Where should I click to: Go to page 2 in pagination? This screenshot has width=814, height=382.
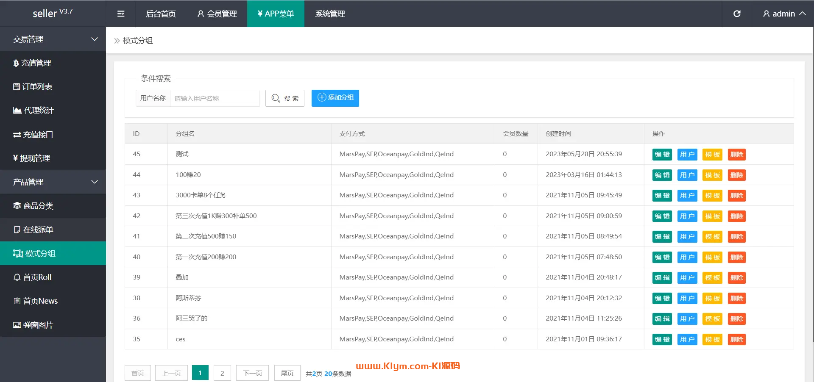222,373
